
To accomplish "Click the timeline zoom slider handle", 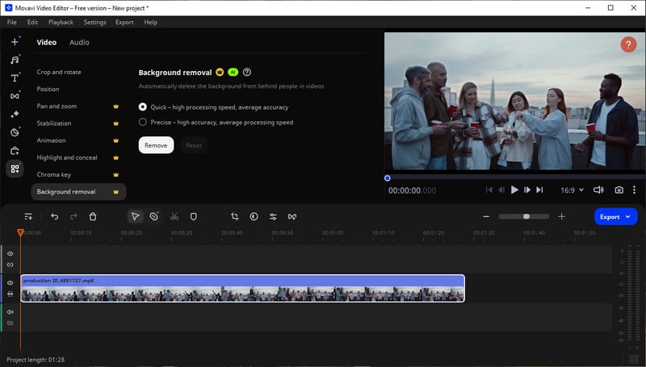I will click(526, 216).
